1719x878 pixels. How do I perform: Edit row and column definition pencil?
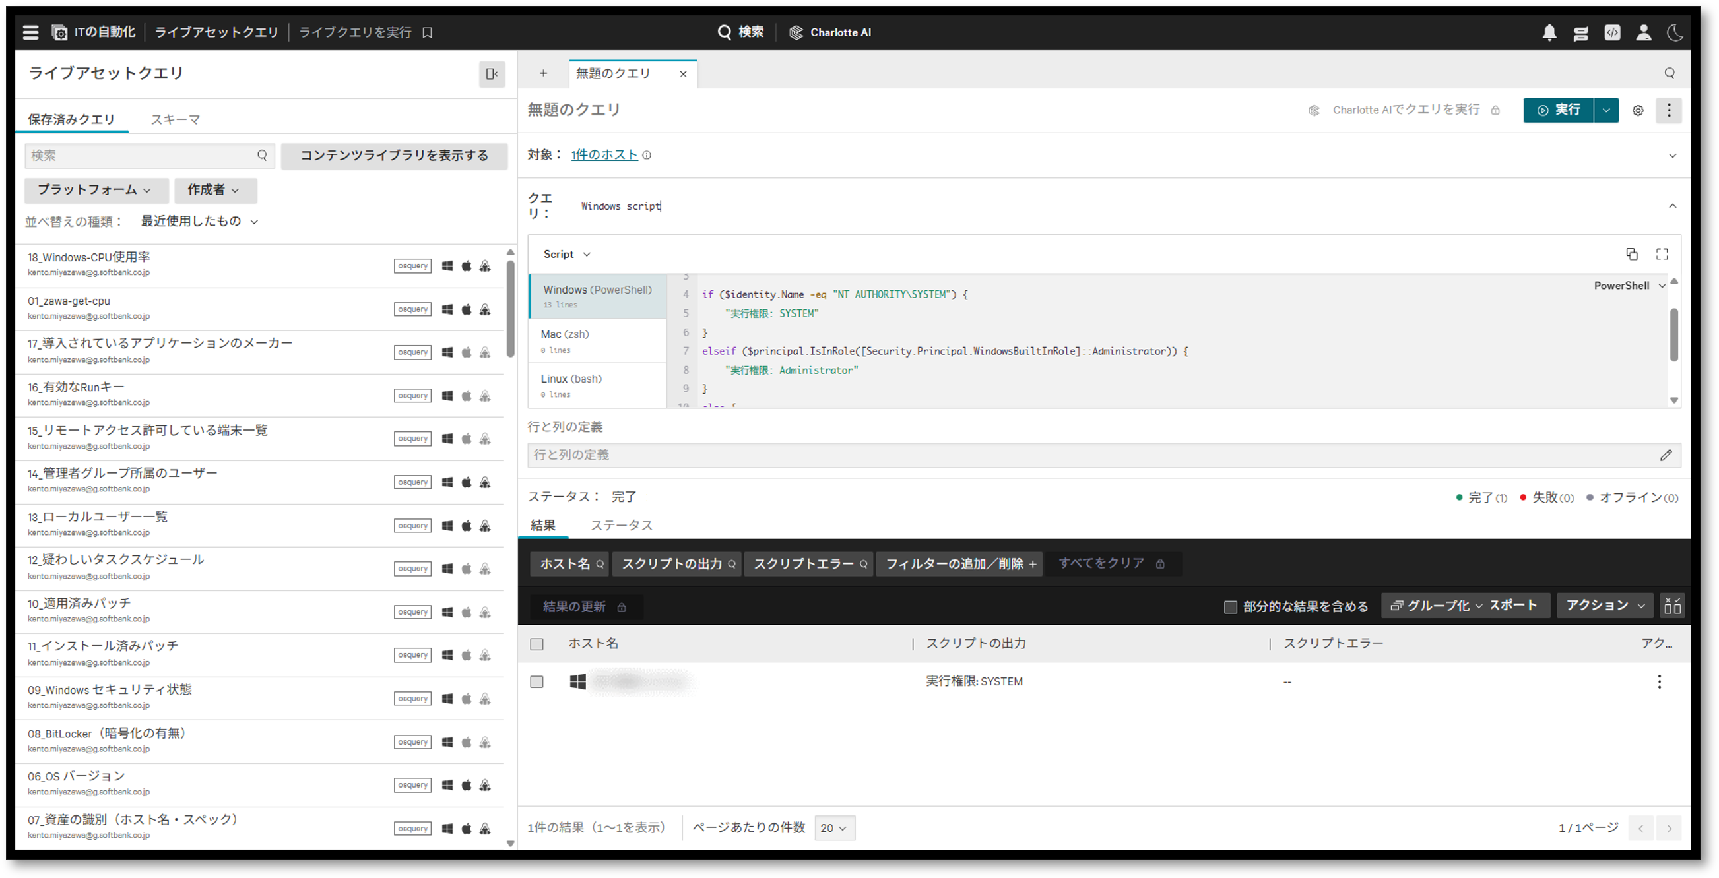(x=1666, y=455)
